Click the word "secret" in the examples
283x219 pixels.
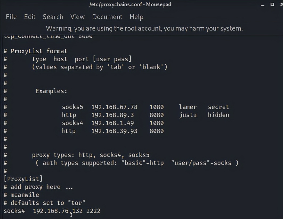218,107
